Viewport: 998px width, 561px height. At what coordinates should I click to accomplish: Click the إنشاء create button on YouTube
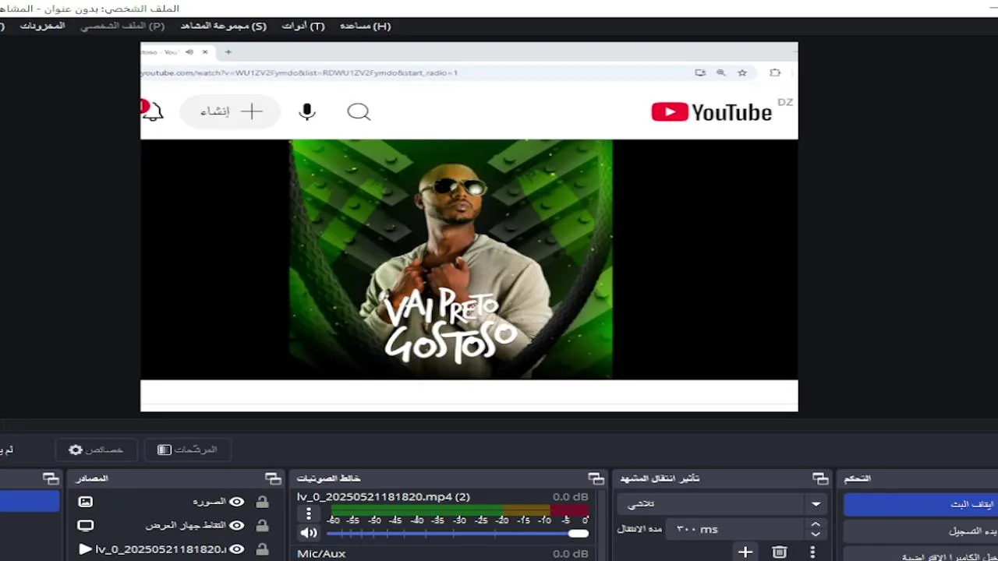230,111
